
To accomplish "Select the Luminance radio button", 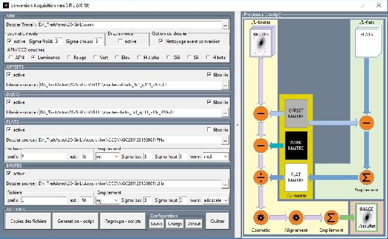I will (x=33, y=57).
